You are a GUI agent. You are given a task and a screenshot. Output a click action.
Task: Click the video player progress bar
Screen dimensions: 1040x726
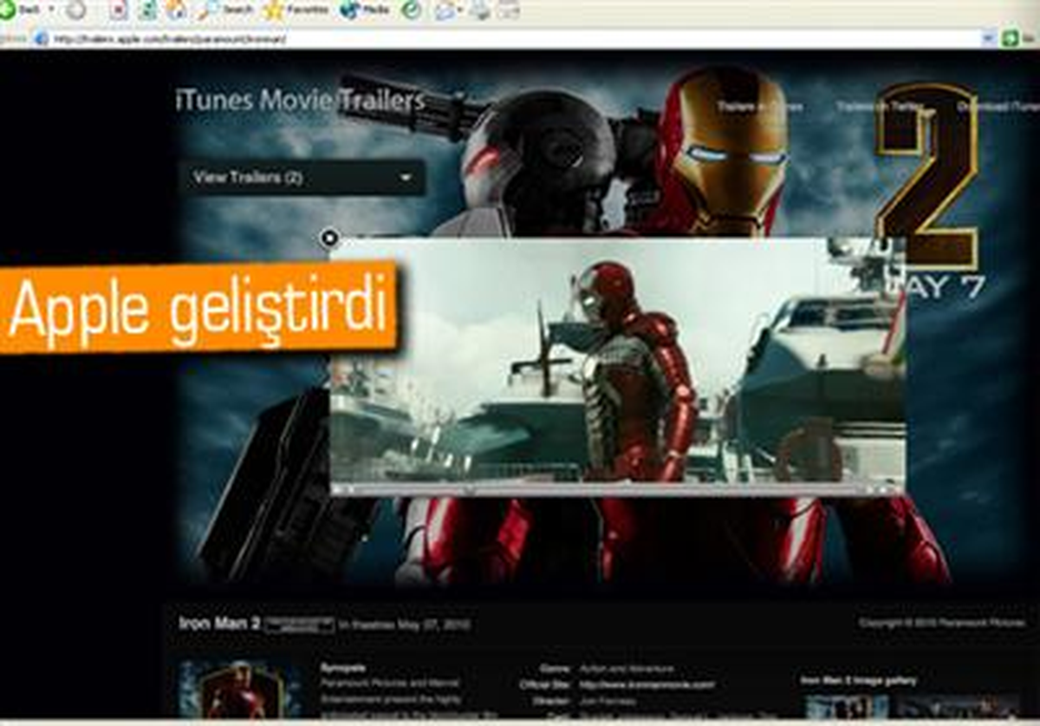click(x=612, y=489)
